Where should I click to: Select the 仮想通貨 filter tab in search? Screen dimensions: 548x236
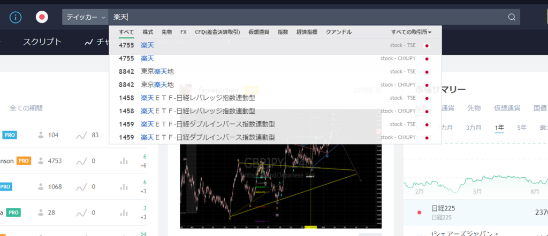tap(258, 32)
